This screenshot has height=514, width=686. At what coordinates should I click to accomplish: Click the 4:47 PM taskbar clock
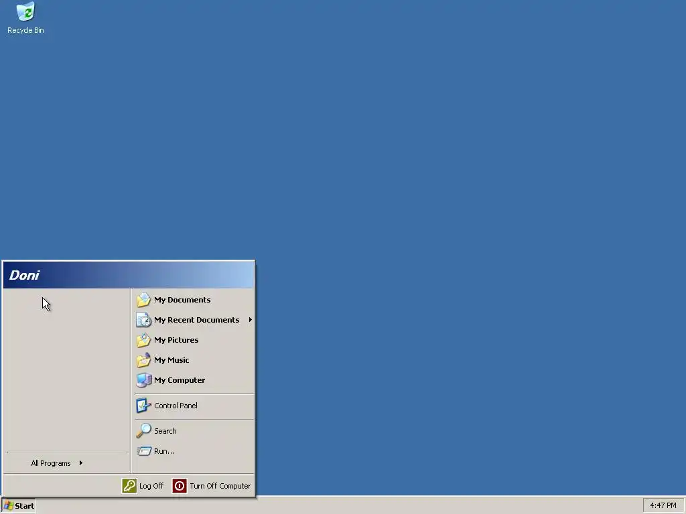(x=663, y=506)
